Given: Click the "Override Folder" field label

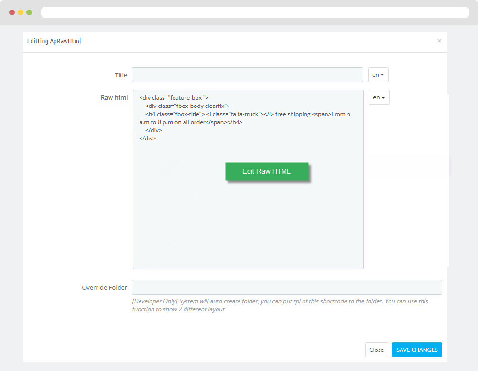Looking at the screenshot, I should pyautogui.click(x=104, y=287).
